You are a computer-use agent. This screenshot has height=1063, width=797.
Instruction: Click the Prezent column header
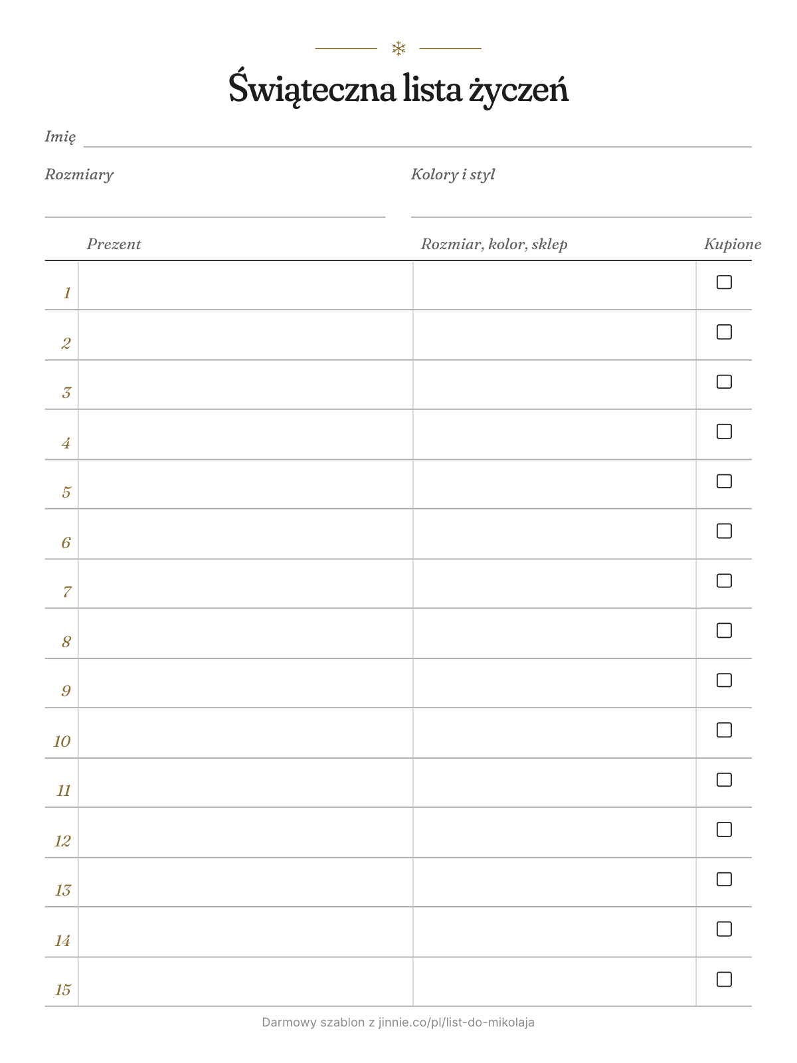point(114,244)
